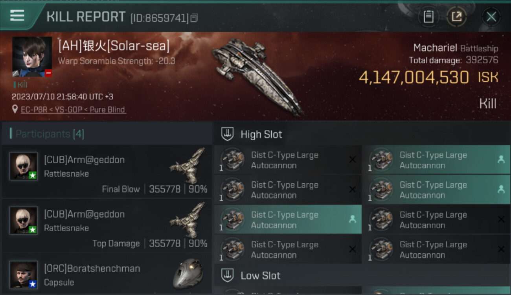Select the highlighted left-column Autocannon entry
The image size is (511, 295).
pos(285,220)
